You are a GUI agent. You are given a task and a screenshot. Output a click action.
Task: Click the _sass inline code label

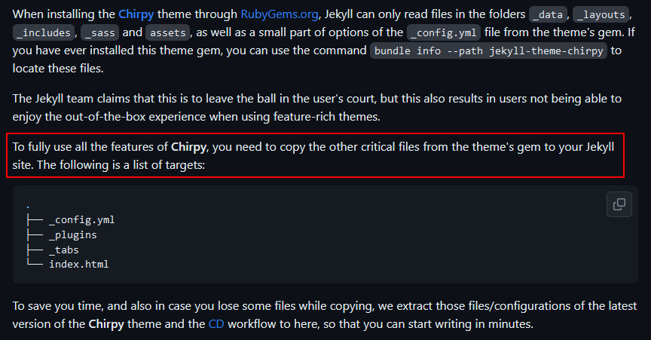[100, 32]
